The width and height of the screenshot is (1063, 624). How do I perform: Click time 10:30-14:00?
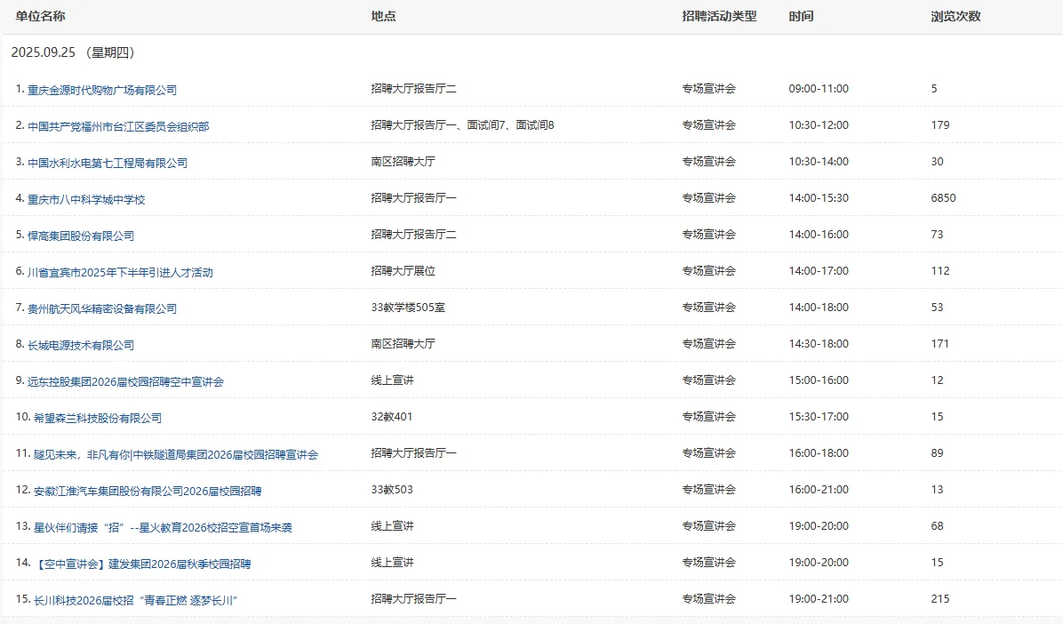(819, 162)
